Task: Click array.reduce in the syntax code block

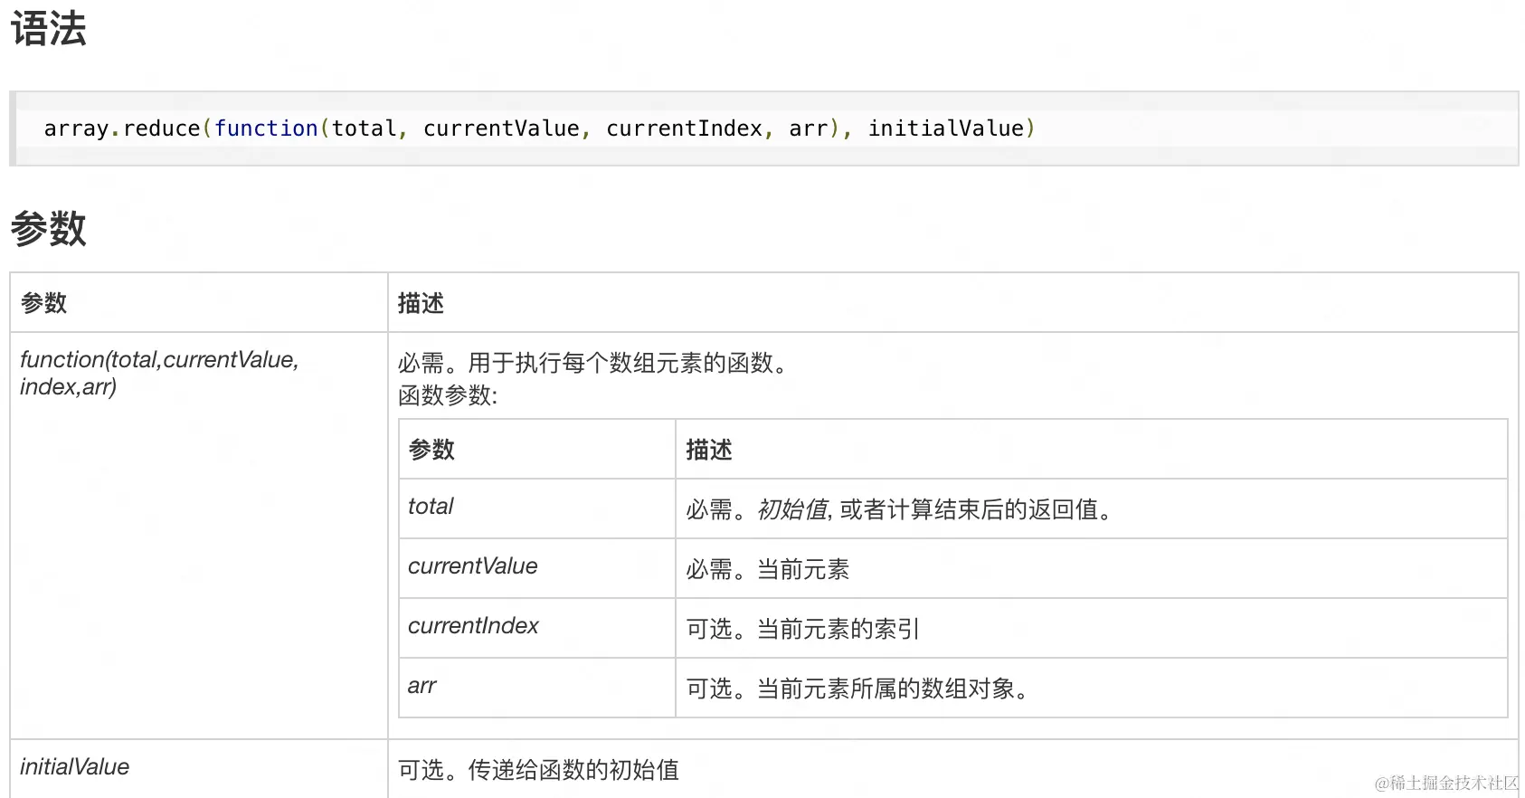Action: pos(122,128)
